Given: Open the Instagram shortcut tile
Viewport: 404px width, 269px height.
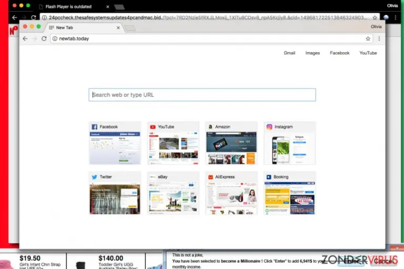Looking at the screenshot, I should 290,143.
